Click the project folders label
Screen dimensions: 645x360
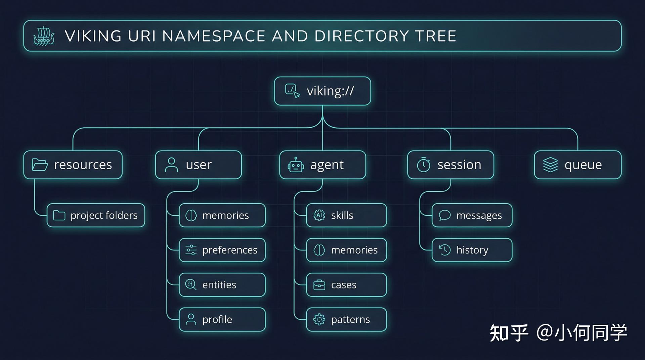(104, 216)
